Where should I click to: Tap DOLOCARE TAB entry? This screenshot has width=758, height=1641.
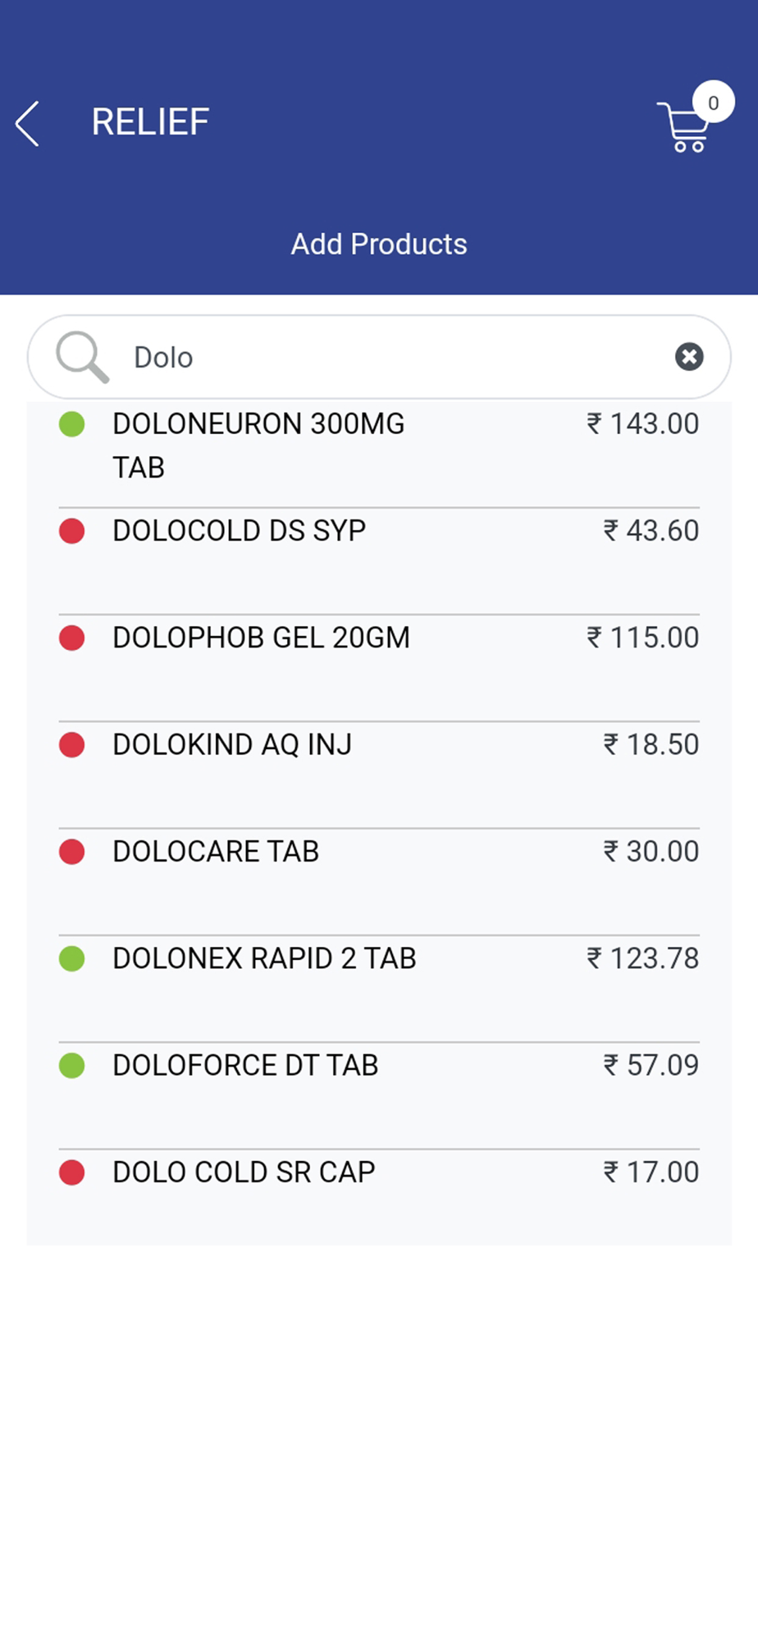click(216, 852)
